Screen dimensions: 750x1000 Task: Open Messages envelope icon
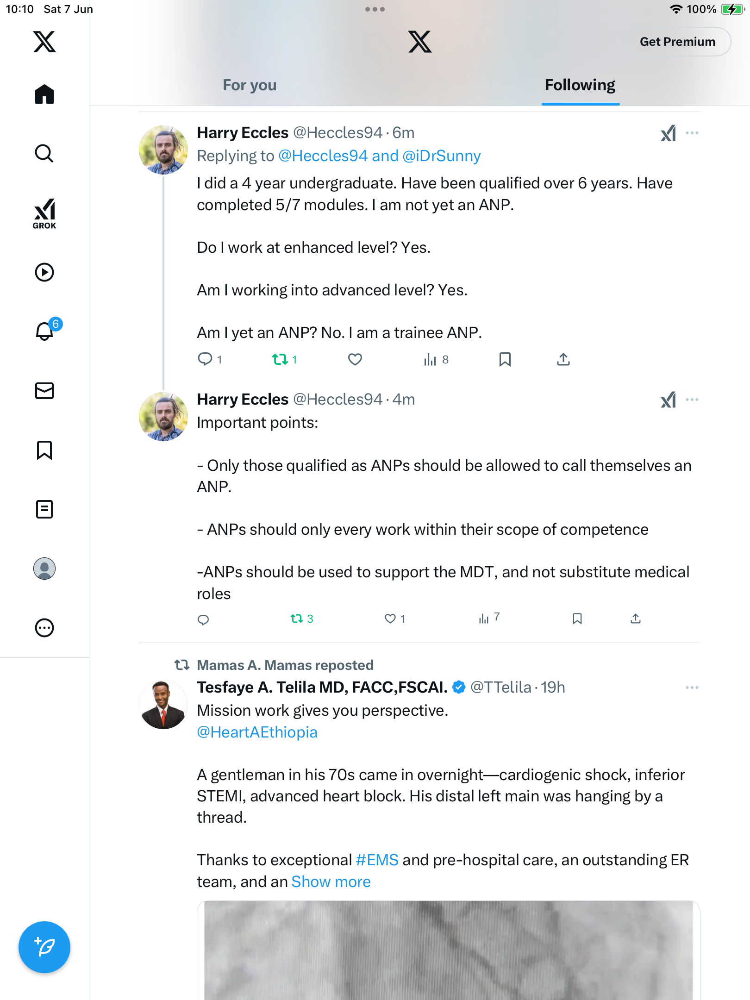(44, 391)
